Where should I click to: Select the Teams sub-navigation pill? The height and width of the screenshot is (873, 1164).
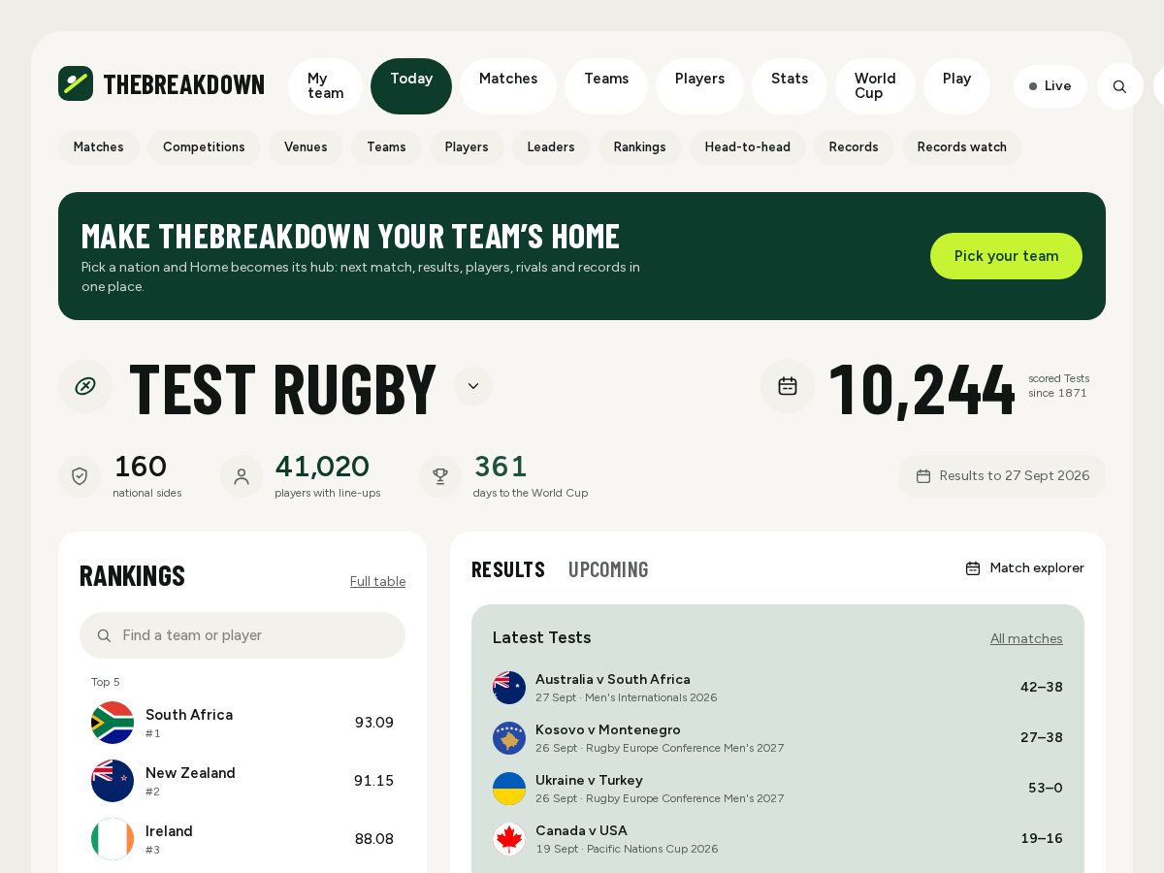coord(386,147)
